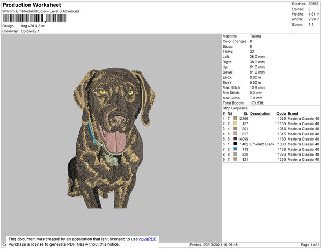Click the Tajima machine value
Viewport: 322px width, 249px height.
pyautogui.click(x=255, y=36)
